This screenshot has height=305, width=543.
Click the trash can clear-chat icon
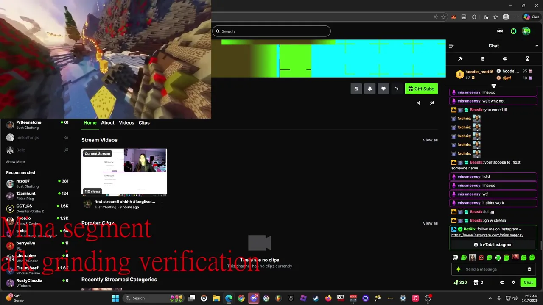click(483, 59)
